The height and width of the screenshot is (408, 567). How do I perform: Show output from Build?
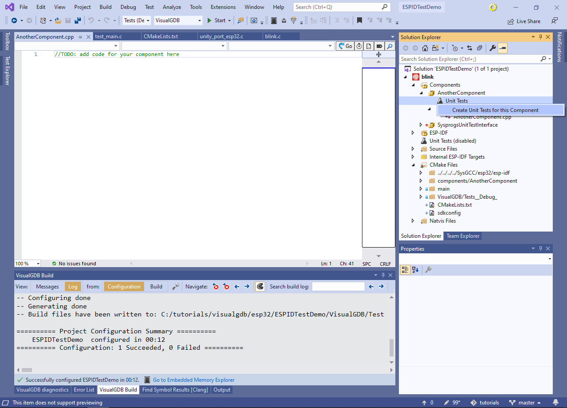tap(156, 287)
